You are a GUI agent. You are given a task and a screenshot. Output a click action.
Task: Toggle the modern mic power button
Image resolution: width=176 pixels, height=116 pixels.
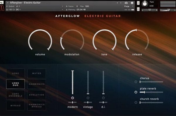[73, 98]
